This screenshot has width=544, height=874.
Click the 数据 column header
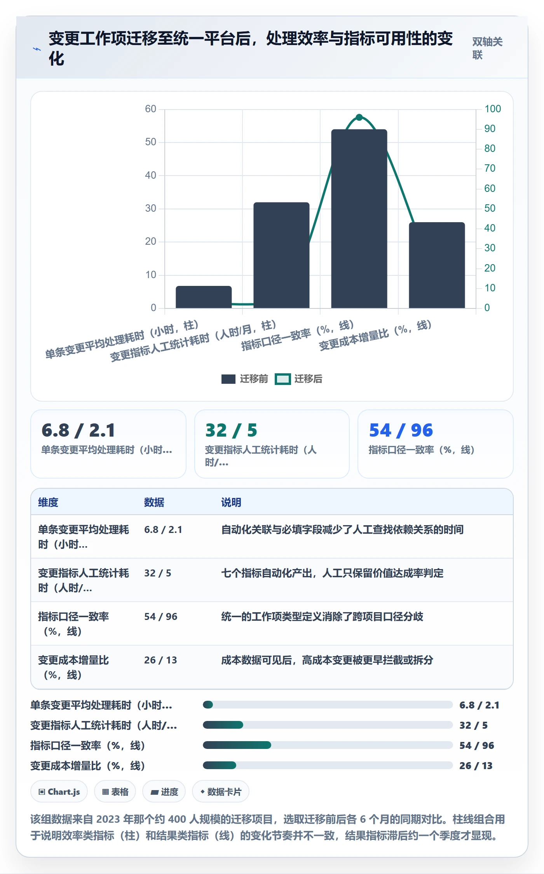point(154,502)
